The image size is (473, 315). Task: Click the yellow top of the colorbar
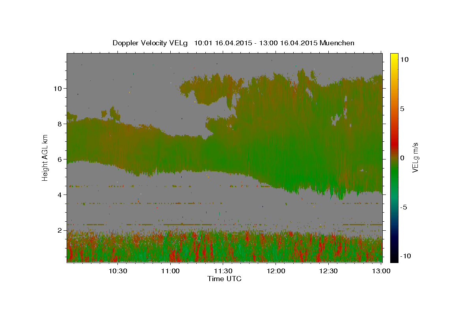(394, 57)
